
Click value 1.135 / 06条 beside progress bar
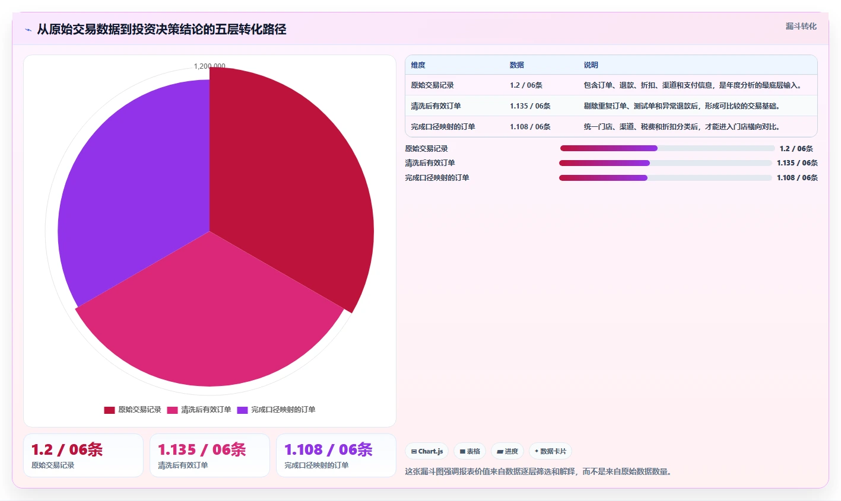click(x=797, y=163)
